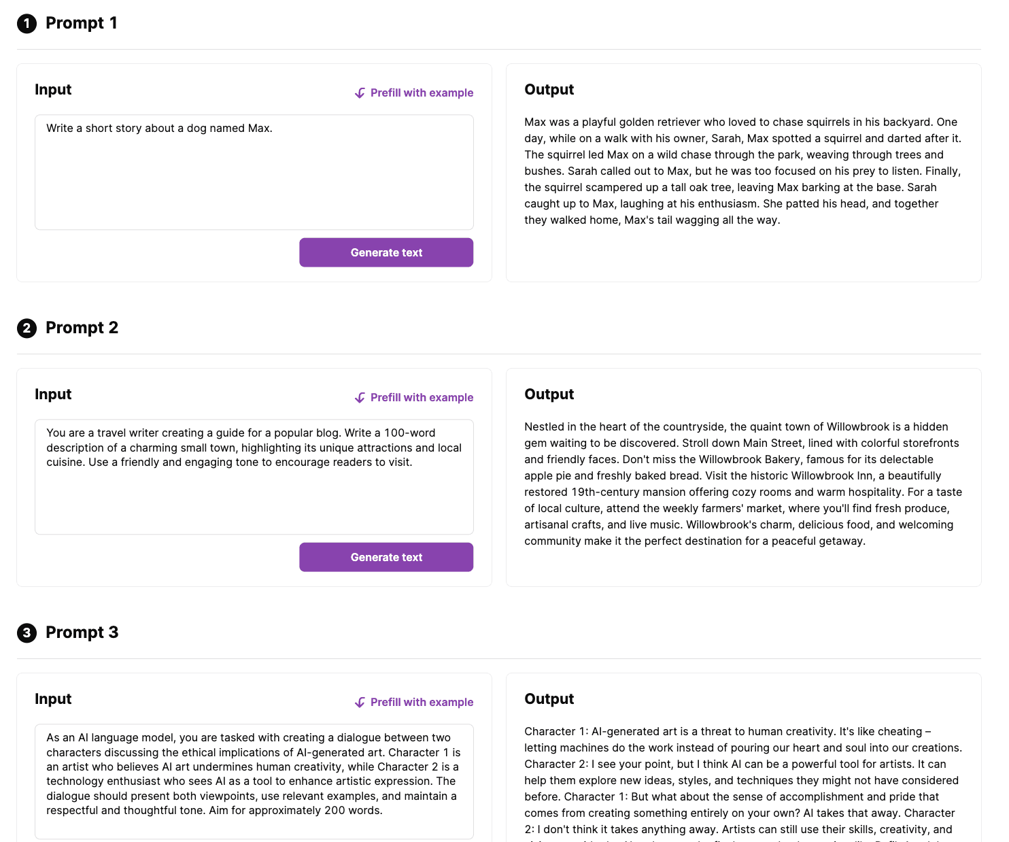The image size is (1009, 842).
Task: Click the prefill arrow icon in Prompt 1
Action: click(x=360, y=92)
